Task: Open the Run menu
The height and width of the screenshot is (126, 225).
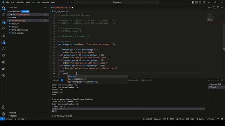Action: click(38, 2)
